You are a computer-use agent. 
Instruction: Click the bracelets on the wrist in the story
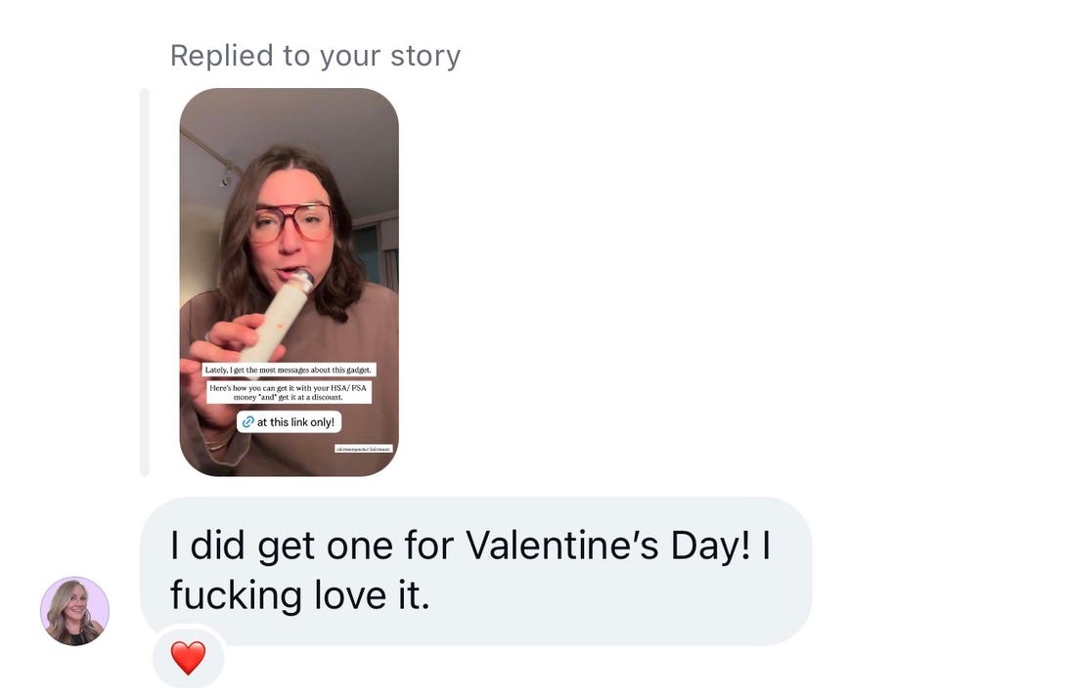pos(216,442)
